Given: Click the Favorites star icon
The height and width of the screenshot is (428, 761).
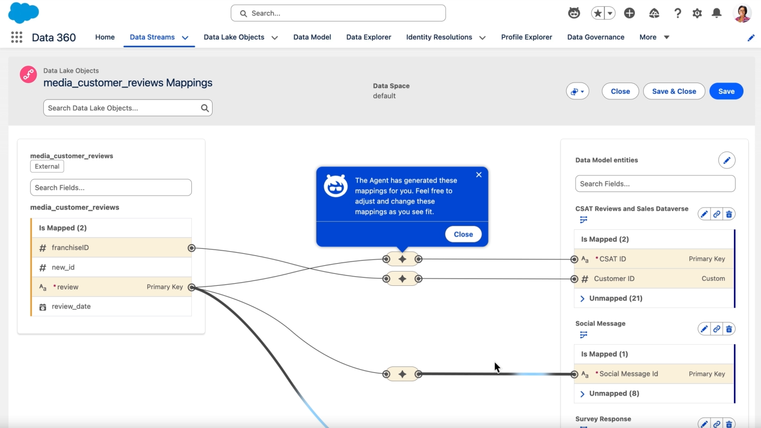Looking at the screenshot, I should coord(598,13).
